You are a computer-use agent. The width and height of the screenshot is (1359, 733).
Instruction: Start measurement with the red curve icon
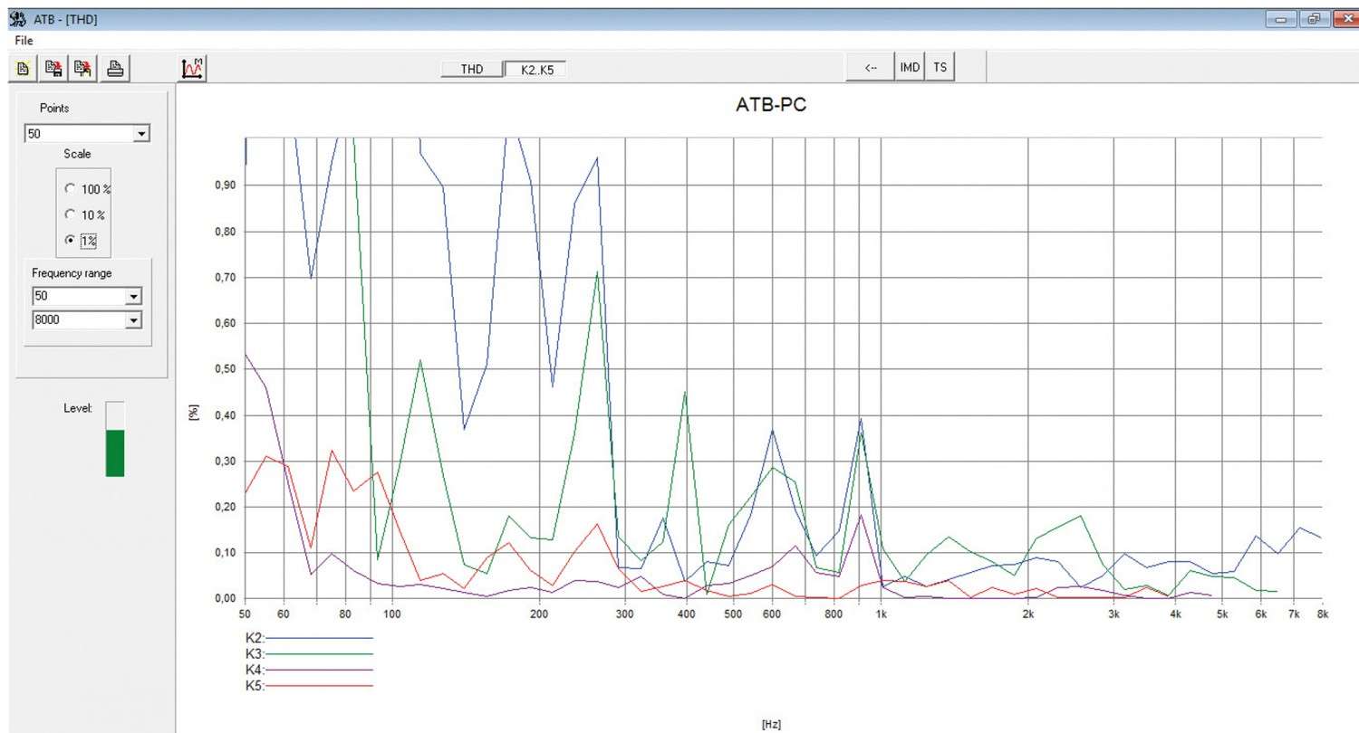pyautogui.click(x=194, y=68)
